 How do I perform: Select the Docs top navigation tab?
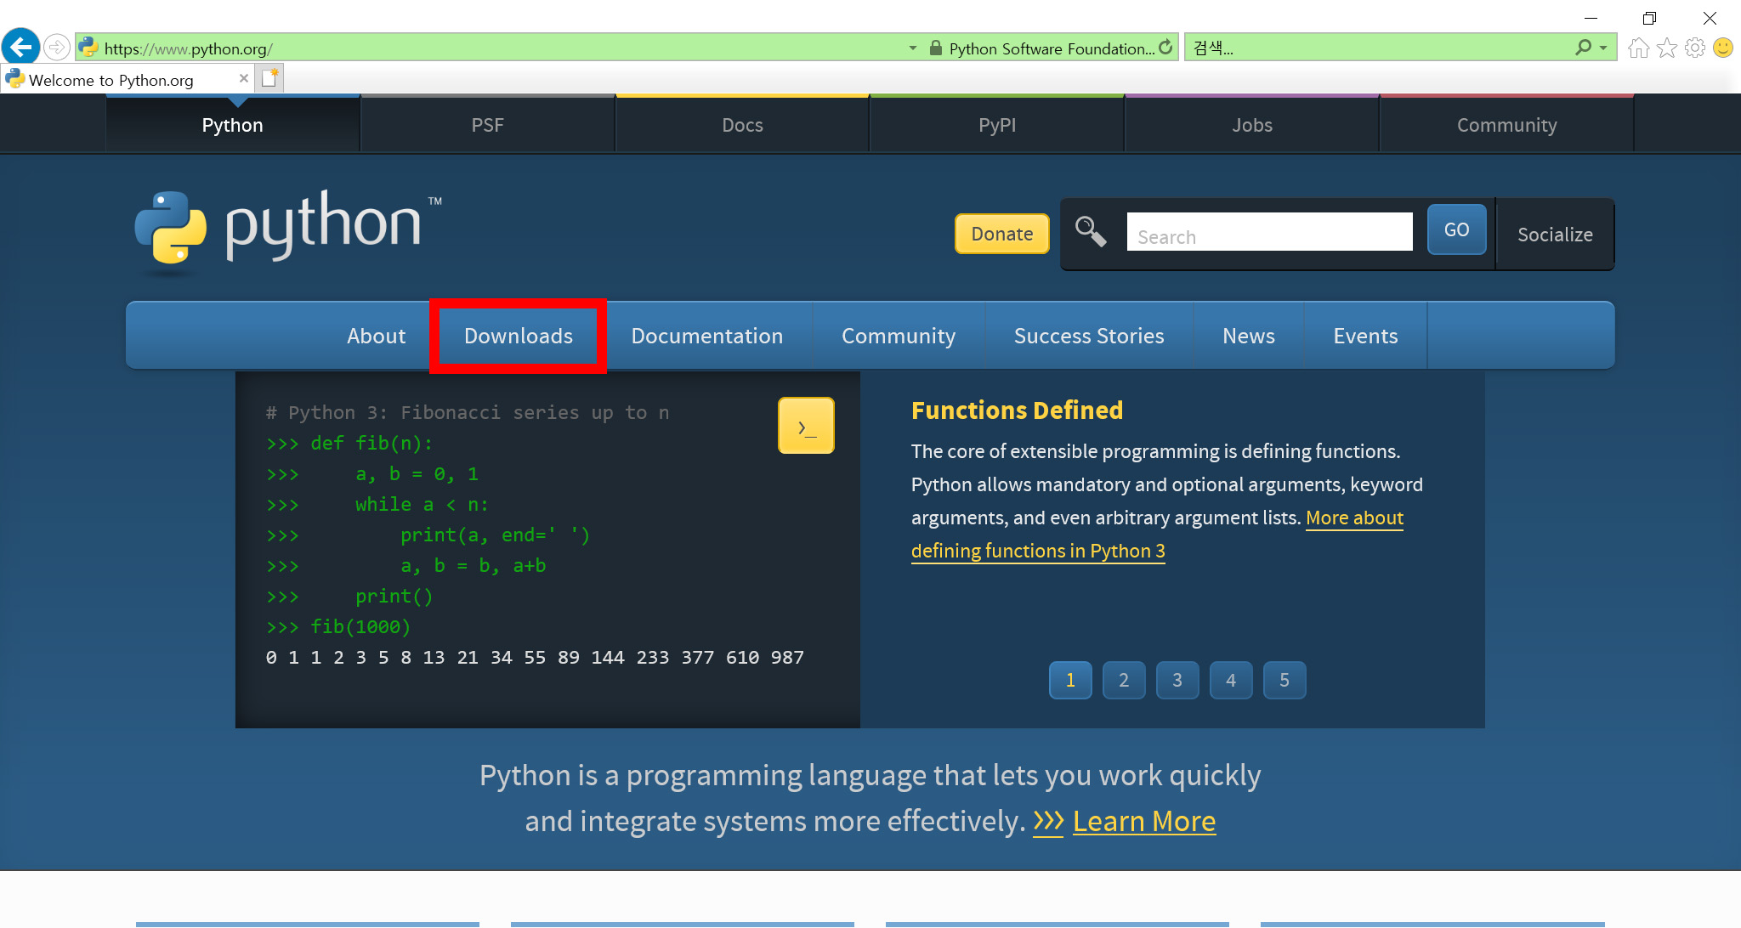(743, 125)
